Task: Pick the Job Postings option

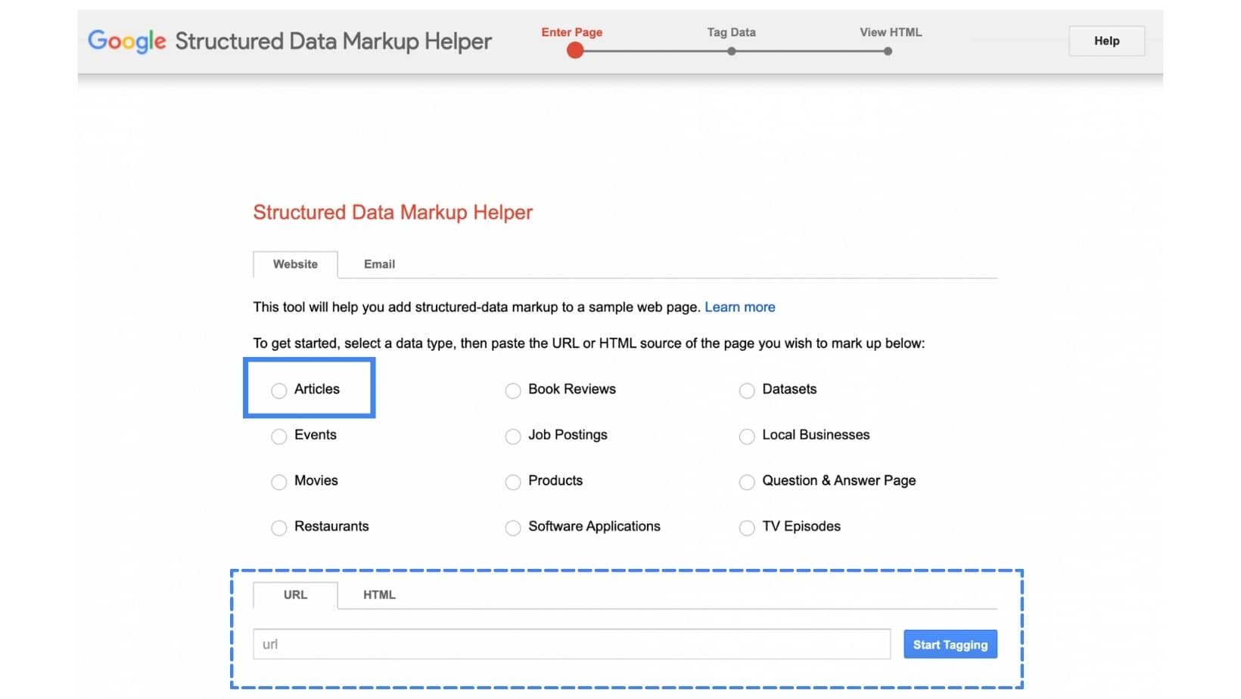Action: 514,436
